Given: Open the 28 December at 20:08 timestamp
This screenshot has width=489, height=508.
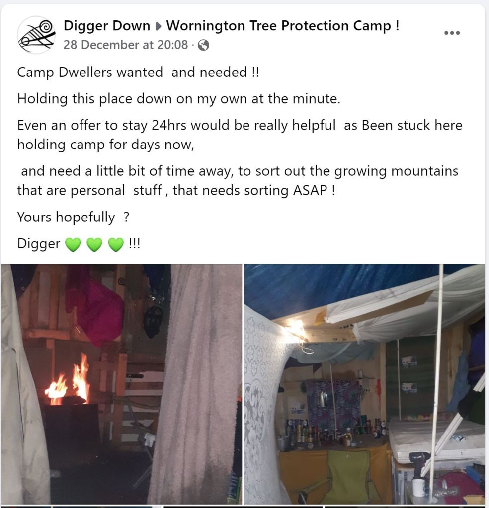Looking at the screenshot, I should coord(126,45).
